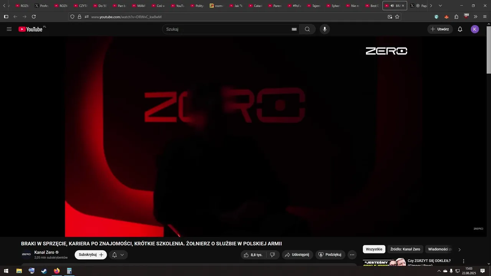Image resolution: width=491 pixels, height=276 pixels.
Task: Bookmark this page with the star
Action: (397, 17)
